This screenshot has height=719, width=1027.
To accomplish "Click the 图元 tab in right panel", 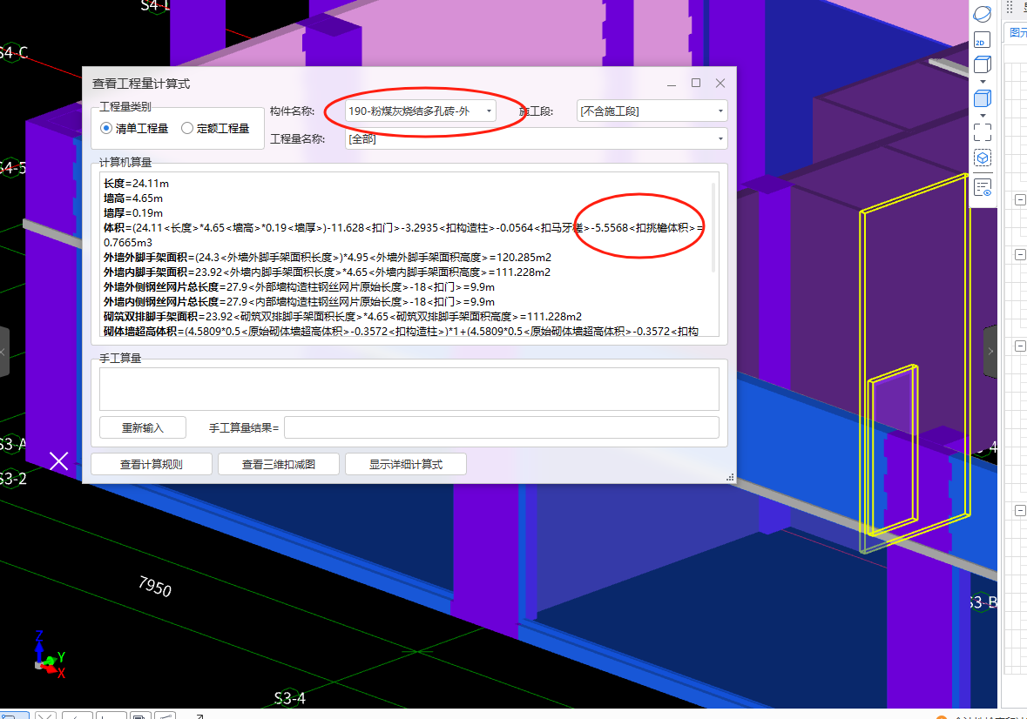I will pyautogui.click(x=1017, y=32).
